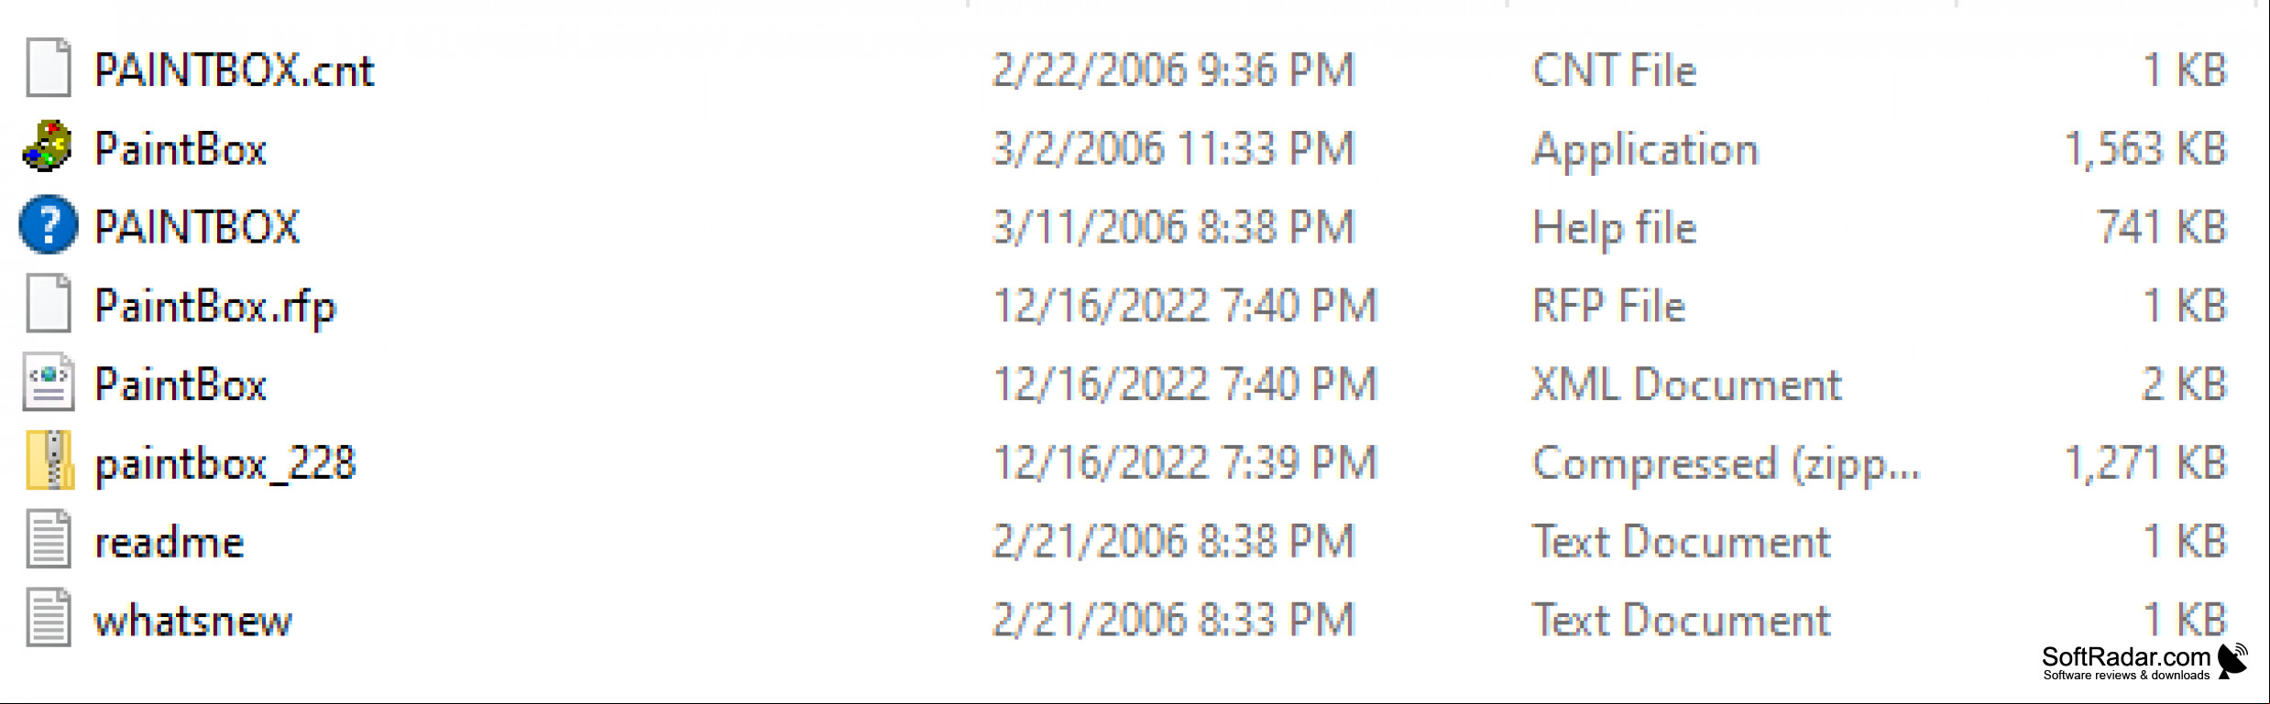Screen dimensions: 2270x704
Task: Select the whatsnew file name
Action: [x=193, y=621]
